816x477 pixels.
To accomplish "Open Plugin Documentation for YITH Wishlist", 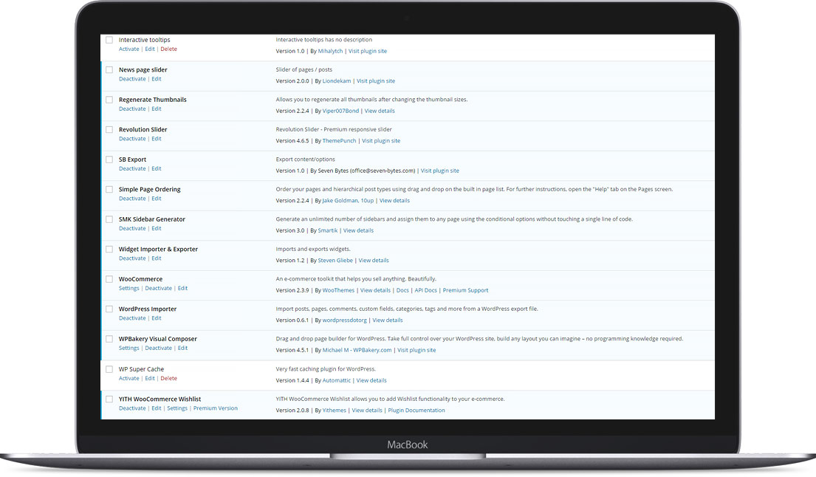I will tap(416, 411).
